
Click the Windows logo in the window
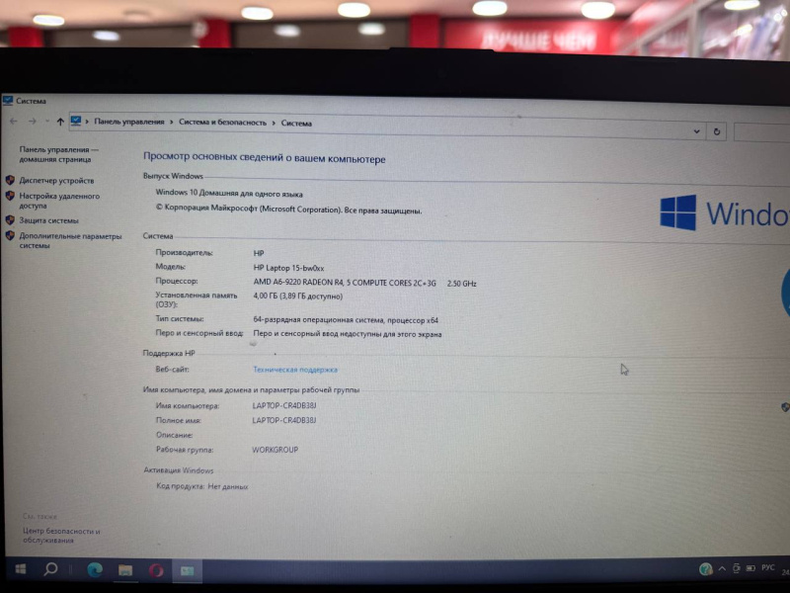coord(678,212)
